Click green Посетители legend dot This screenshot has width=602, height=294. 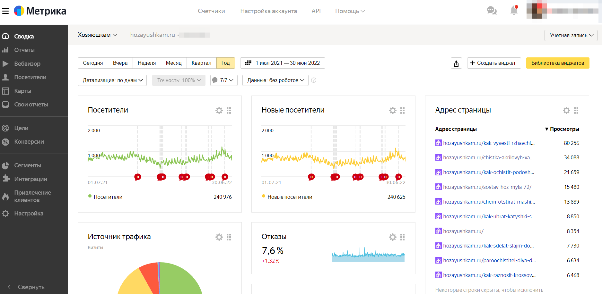click(x=90, y=196)
